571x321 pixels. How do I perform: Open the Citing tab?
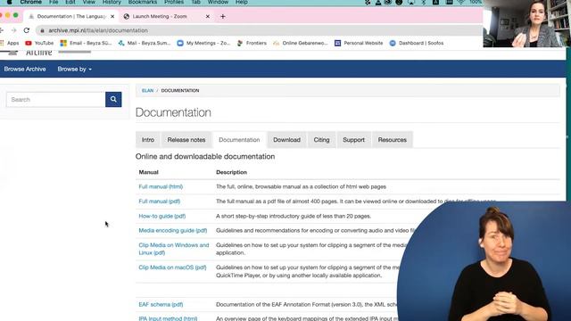point(321,140)
